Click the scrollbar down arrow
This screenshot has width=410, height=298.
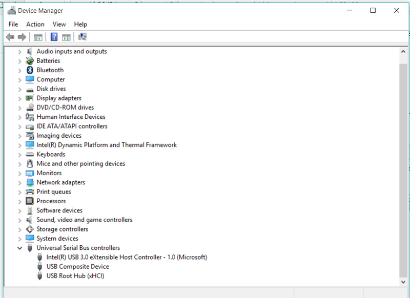coord(403,282)
